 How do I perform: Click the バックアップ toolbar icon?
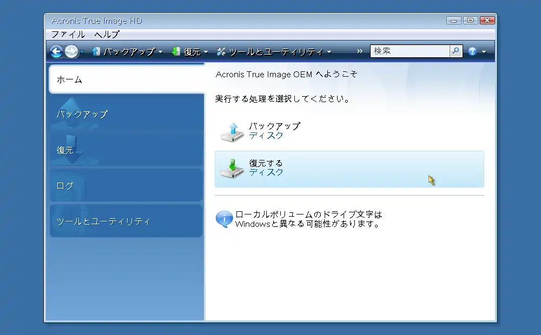[x=96, y=51]
